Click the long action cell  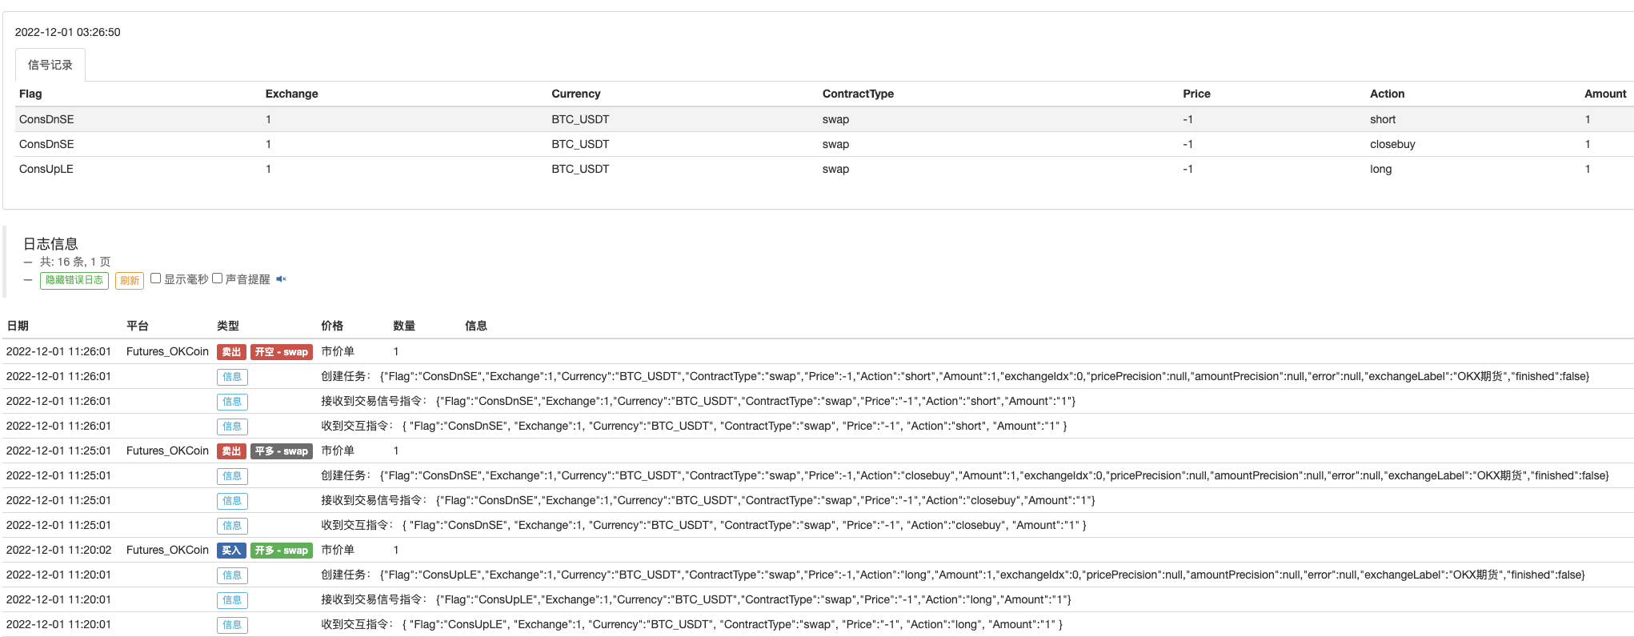(1381, 169)
